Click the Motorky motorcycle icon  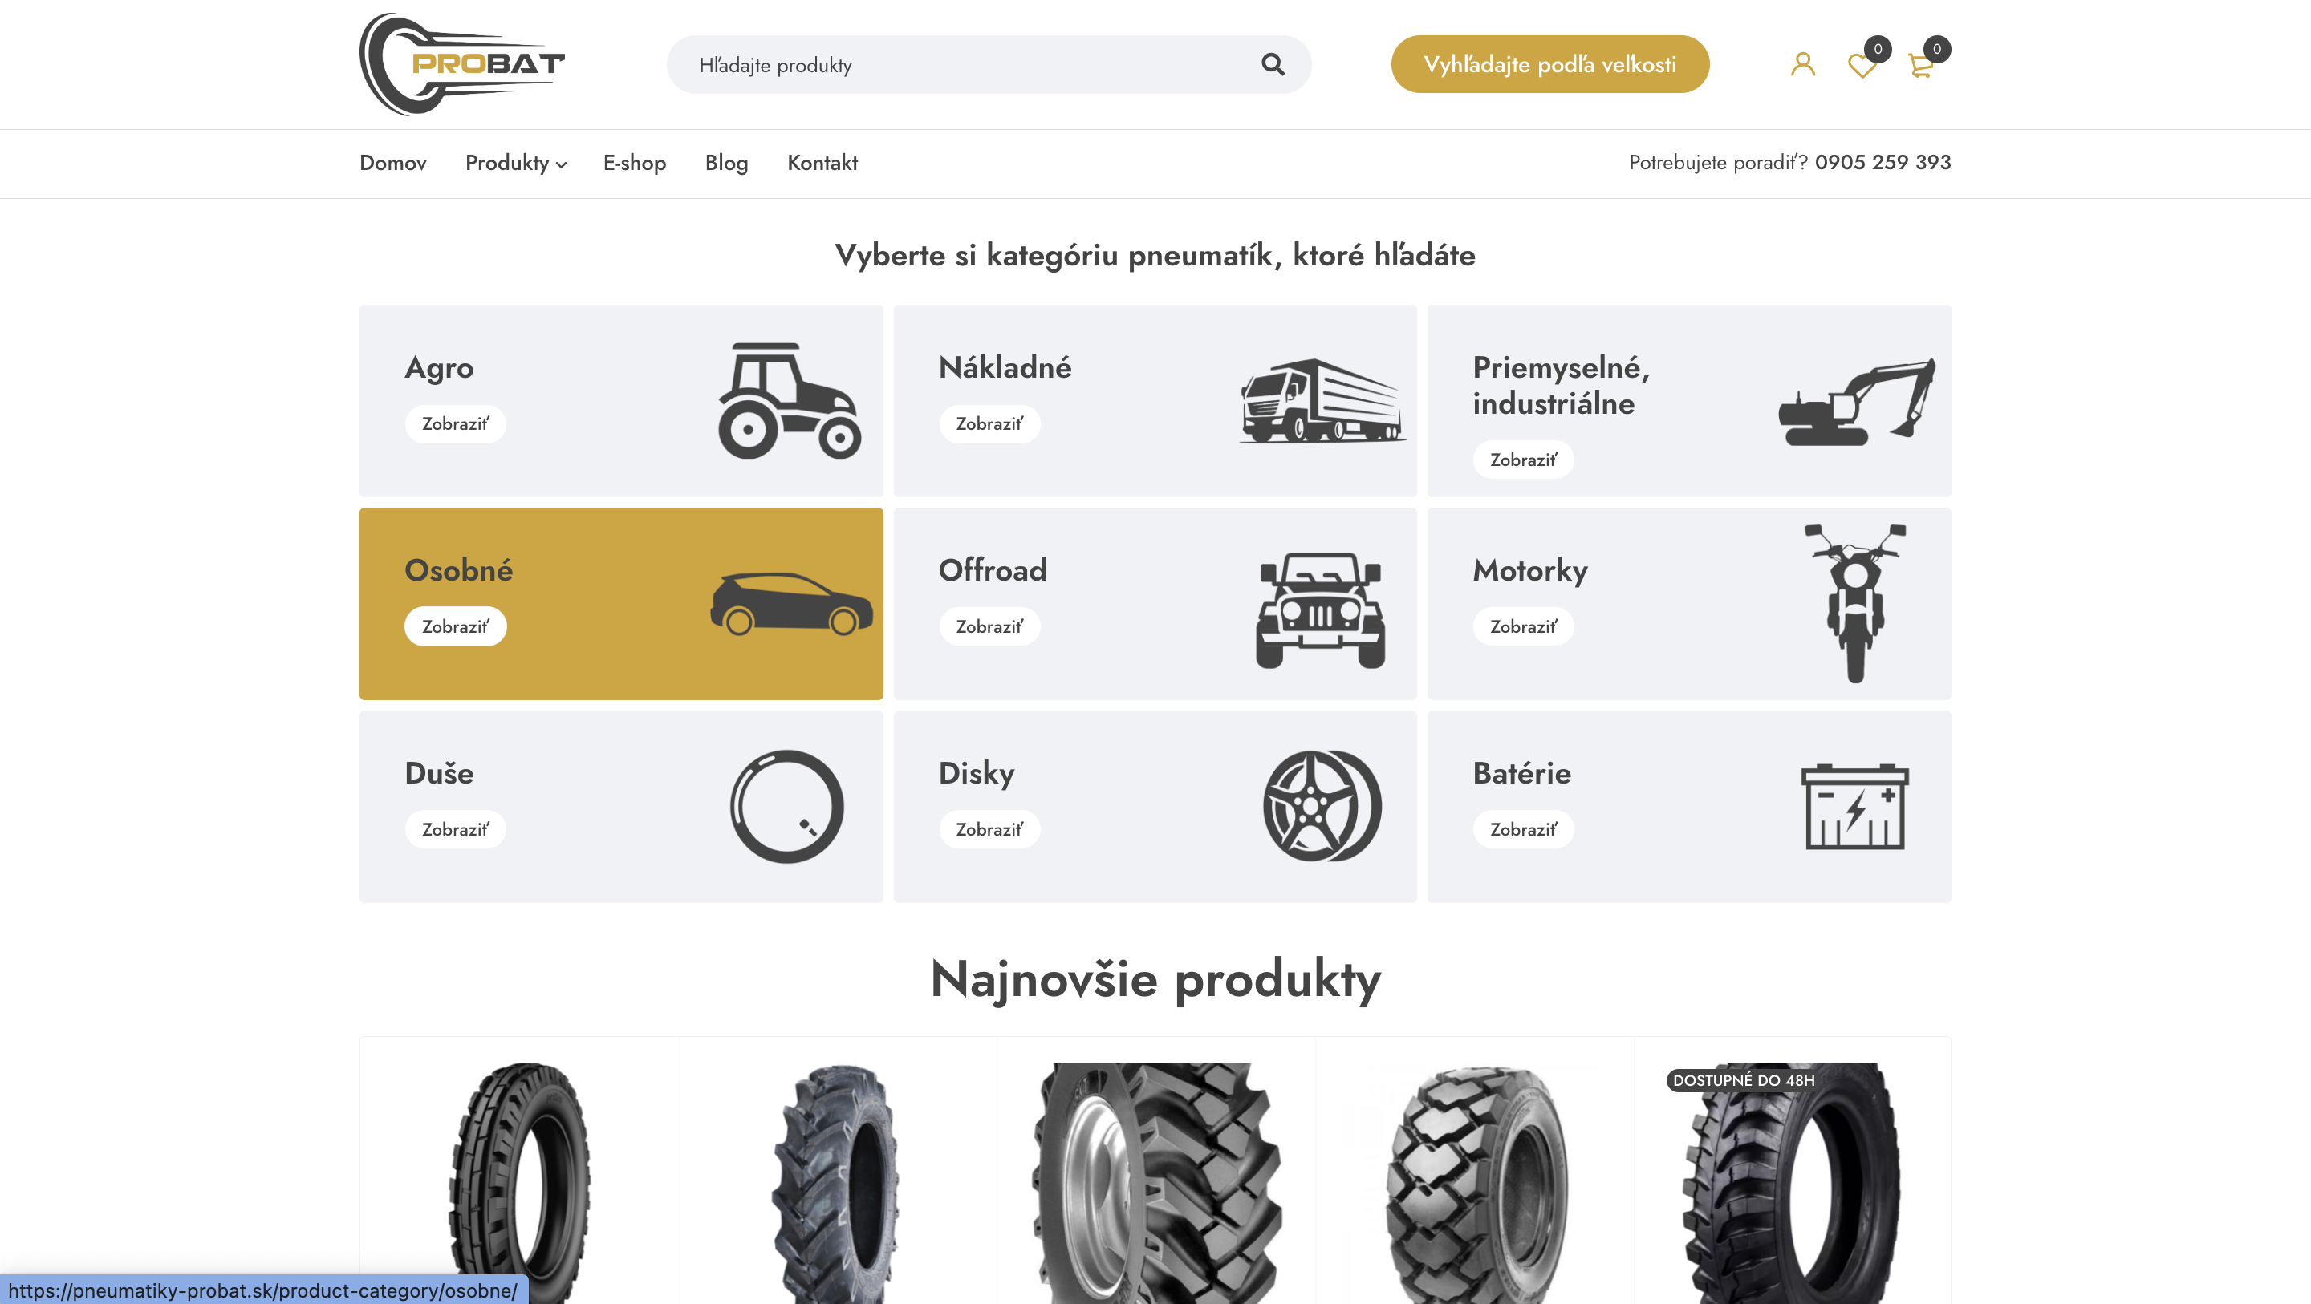[1854, 604]
